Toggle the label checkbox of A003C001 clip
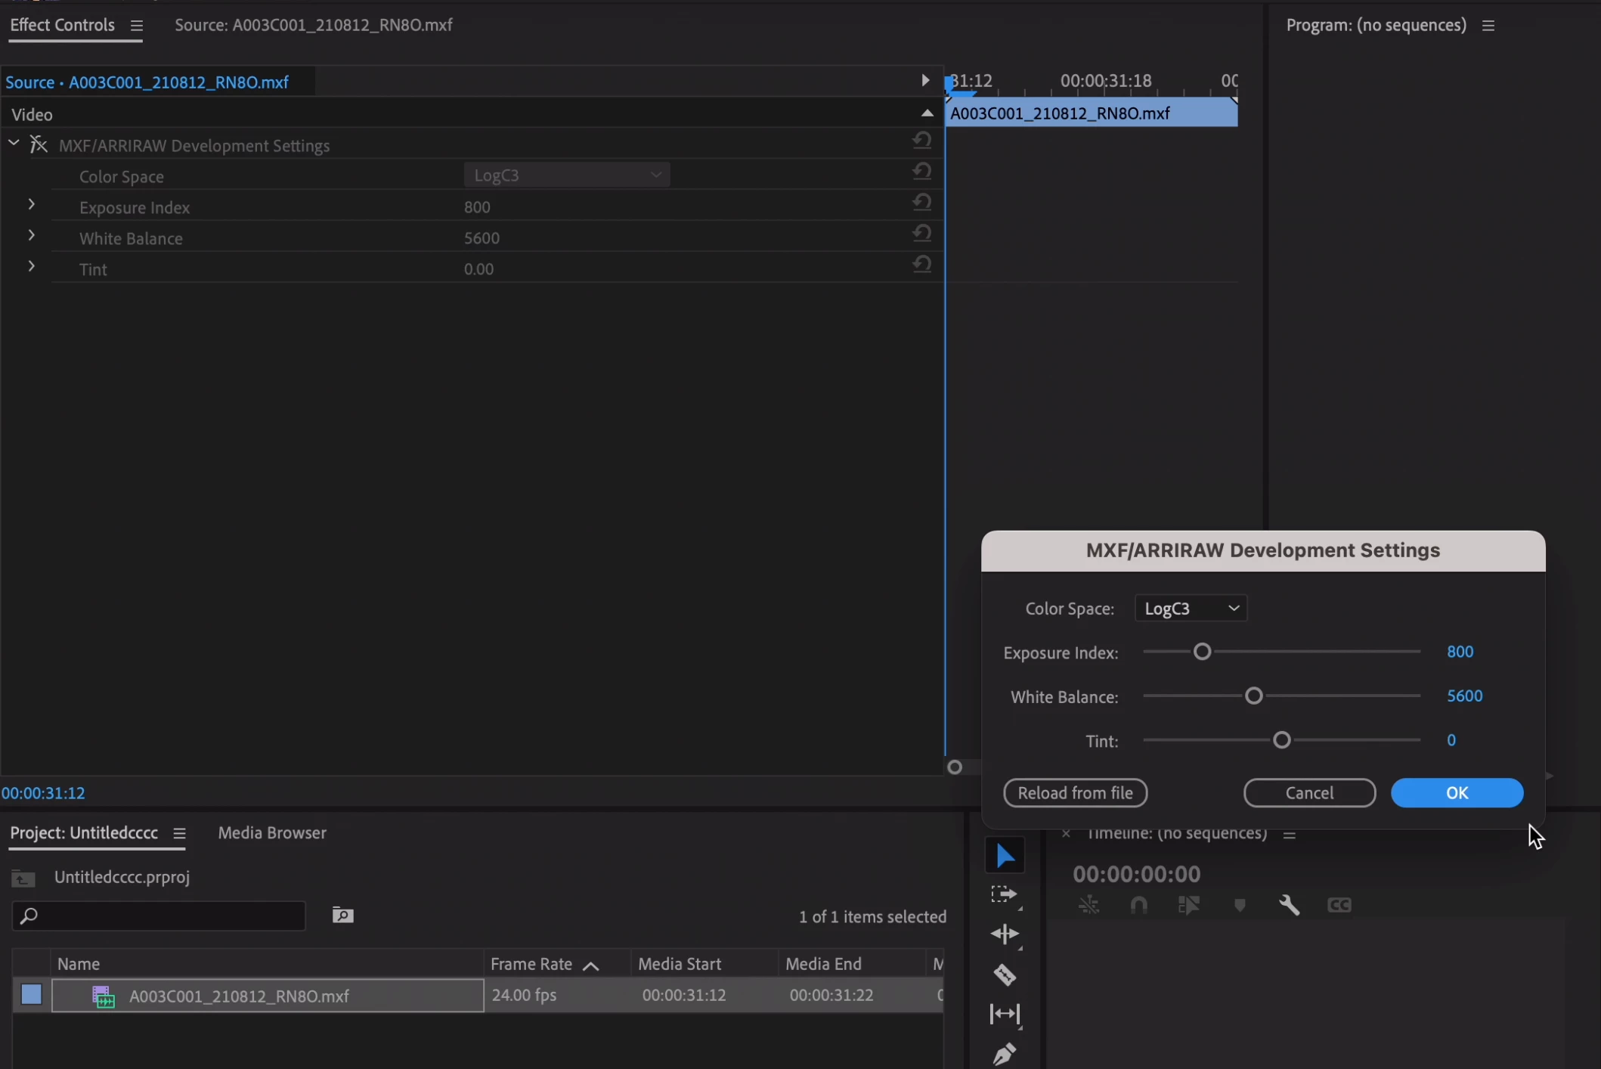Image resolution: width=1601 pixels, height=1069 pixels. (x=31, y=994)
